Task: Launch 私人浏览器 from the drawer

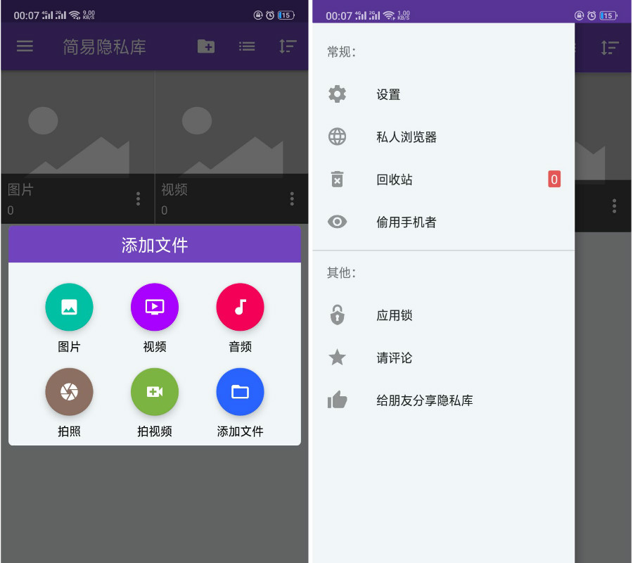Action: (443, 137)
